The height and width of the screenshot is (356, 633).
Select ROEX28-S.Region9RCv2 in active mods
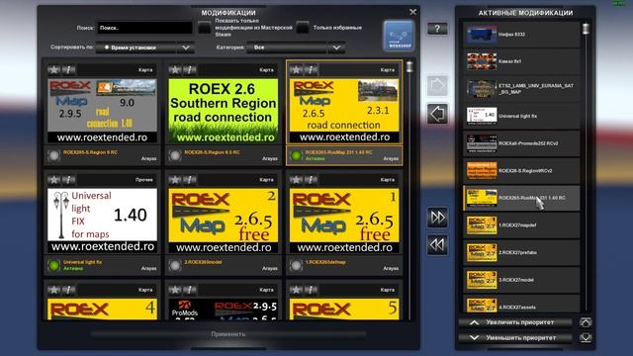pos(521,171)
